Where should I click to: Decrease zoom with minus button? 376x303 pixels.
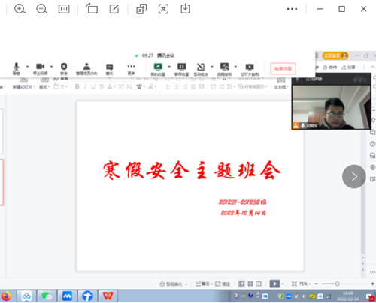[x=317, y=283]
